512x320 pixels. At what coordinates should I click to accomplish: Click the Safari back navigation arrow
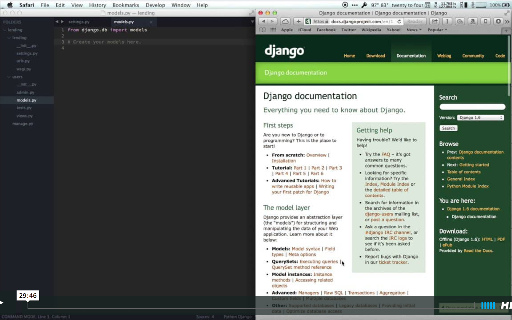[263, 21]
